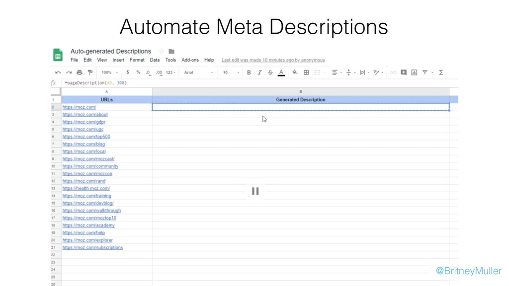The width and height of the screenshot is (509, 286).
Task: Click the Borders icon
Action: click(x=306, y=72)
